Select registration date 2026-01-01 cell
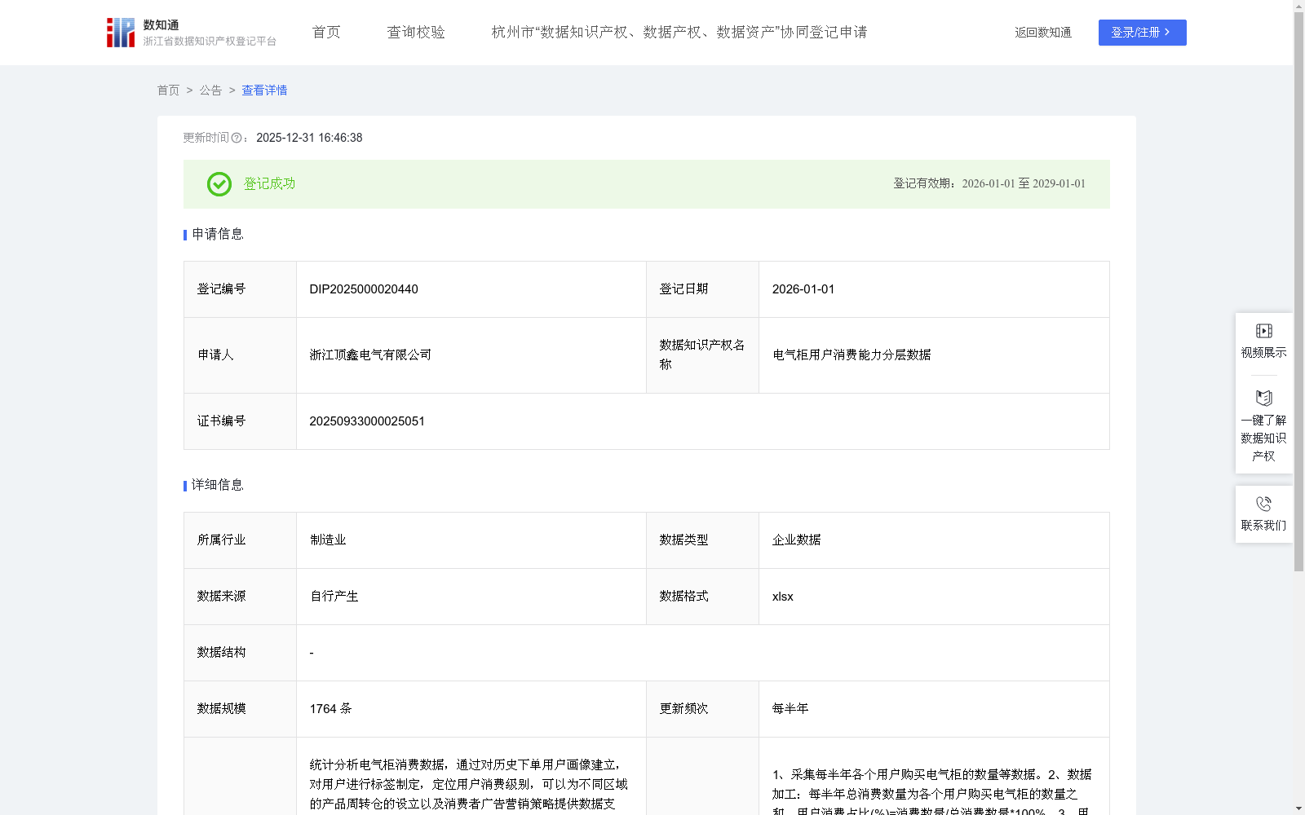This screenshot has height=815, width=1305. (934, 289)
